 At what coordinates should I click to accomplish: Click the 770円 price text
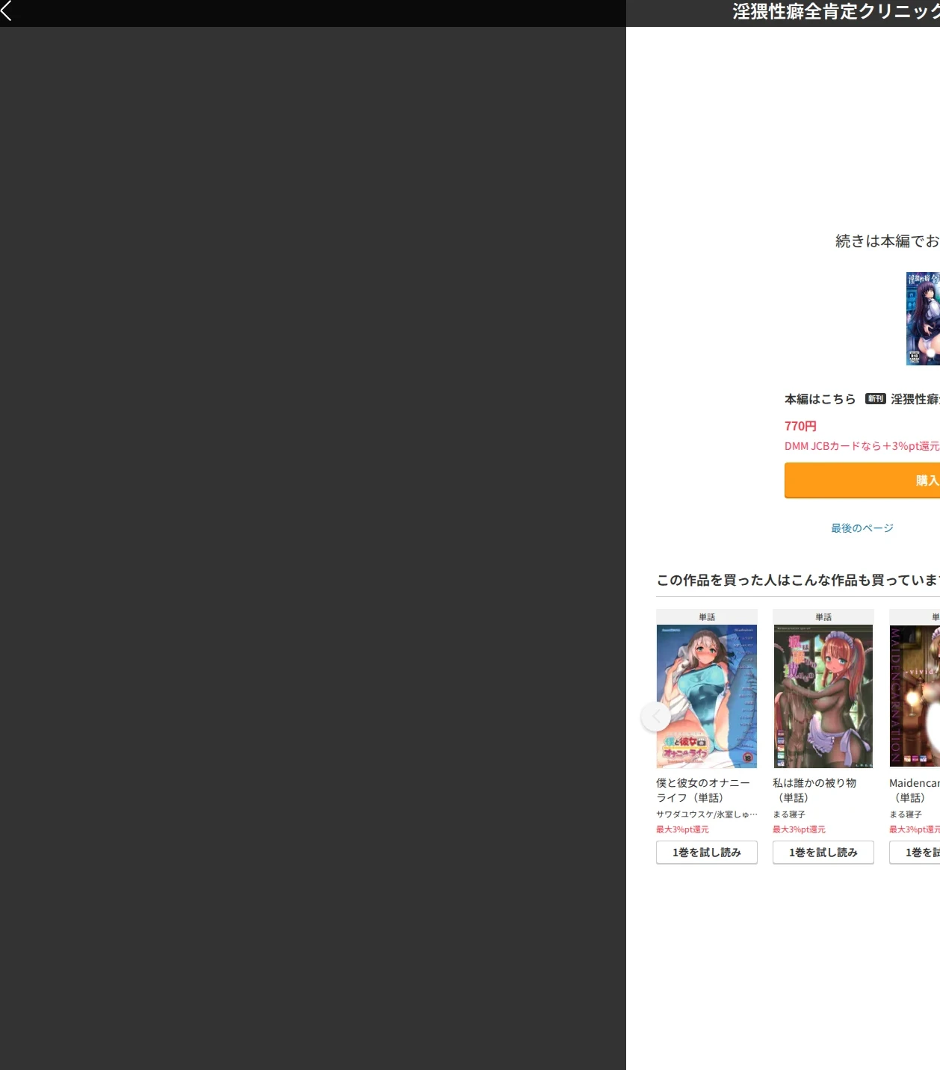click(800, 426)
